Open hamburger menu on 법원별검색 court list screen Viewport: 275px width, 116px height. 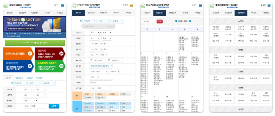point(269,5)
